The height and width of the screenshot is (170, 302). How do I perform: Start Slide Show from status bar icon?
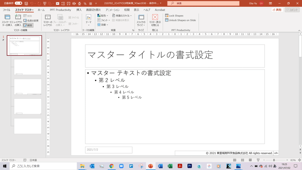(258, 160)
